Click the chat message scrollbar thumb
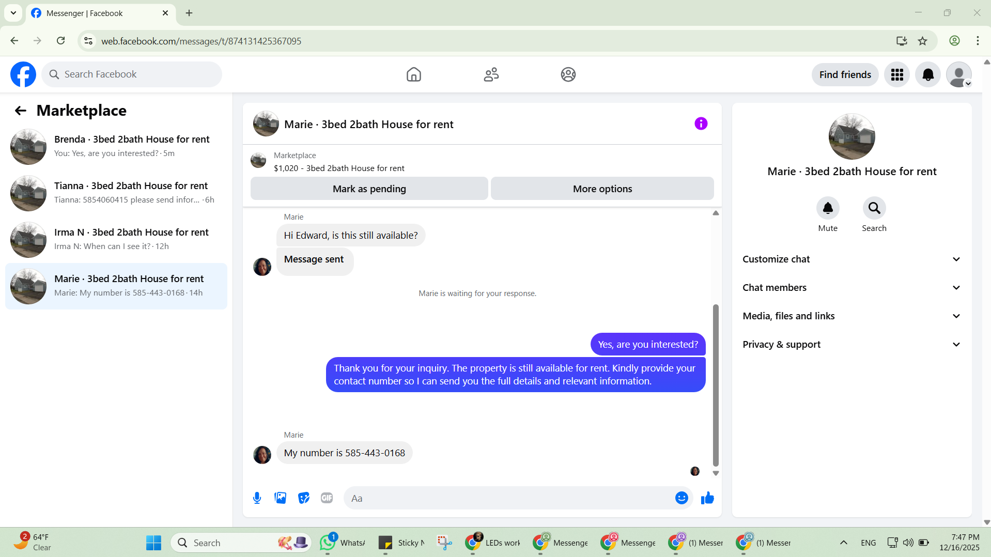The height and width of the screenshot is (557, 991). [716, 385]
